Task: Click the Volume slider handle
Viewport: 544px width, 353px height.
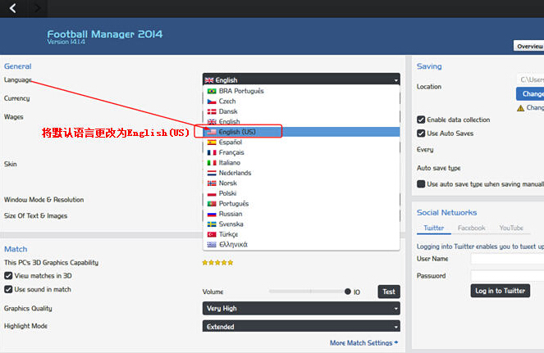Action: [x=348, y=292]
